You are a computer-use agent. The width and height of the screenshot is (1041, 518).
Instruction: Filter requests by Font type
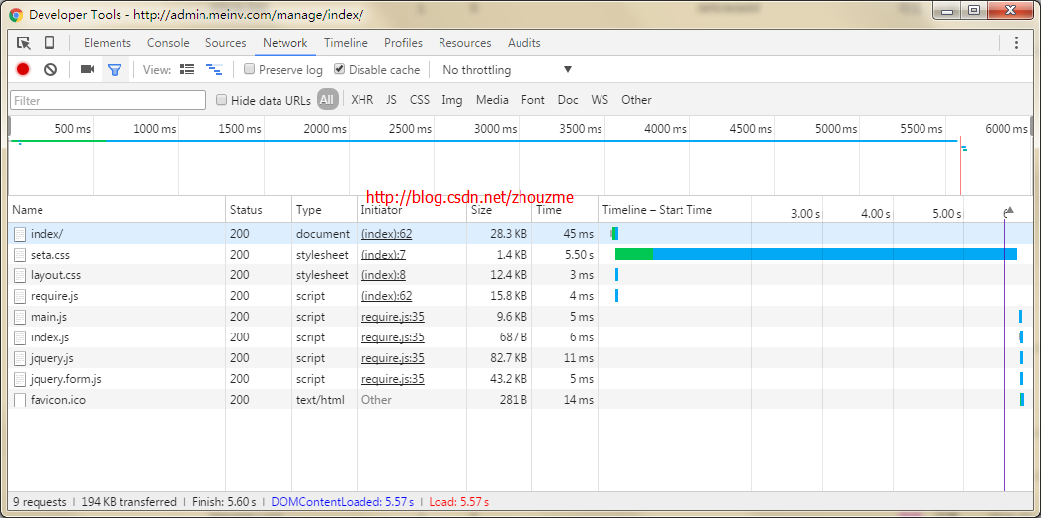533,100
